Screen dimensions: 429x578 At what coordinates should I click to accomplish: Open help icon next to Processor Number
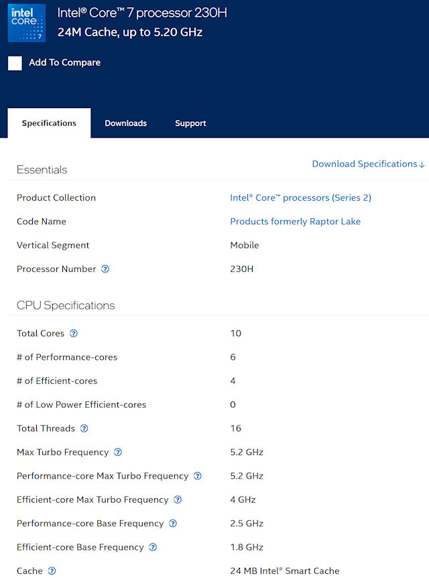pyautogui.click(x=105, y=269)
